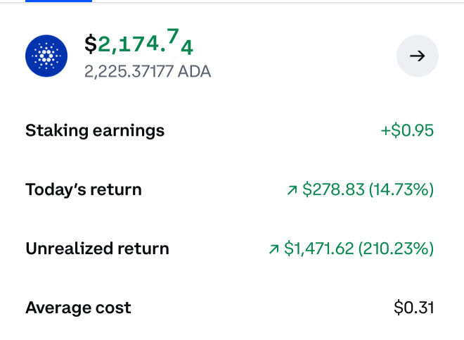Click the $1,471.62 unrealized return amount
The width and height of the screenshot is (464, 340).
pos(319,248)
